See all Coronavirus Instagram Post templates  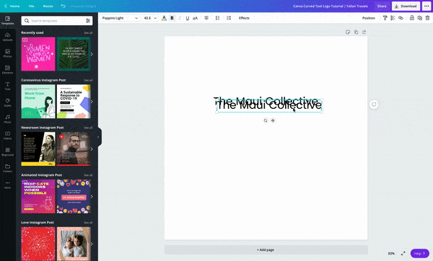[x=88, y=80]
